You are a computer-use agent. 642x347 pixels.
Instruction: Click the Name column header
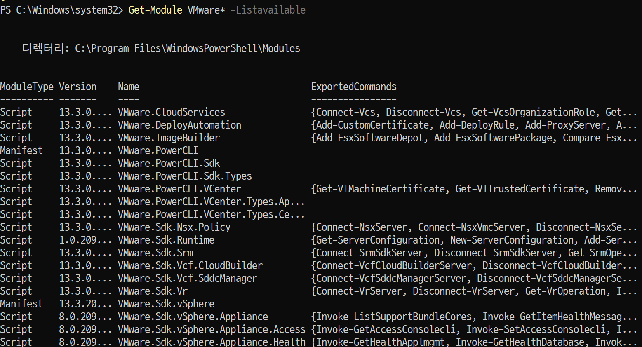click(x=129, y=87)
